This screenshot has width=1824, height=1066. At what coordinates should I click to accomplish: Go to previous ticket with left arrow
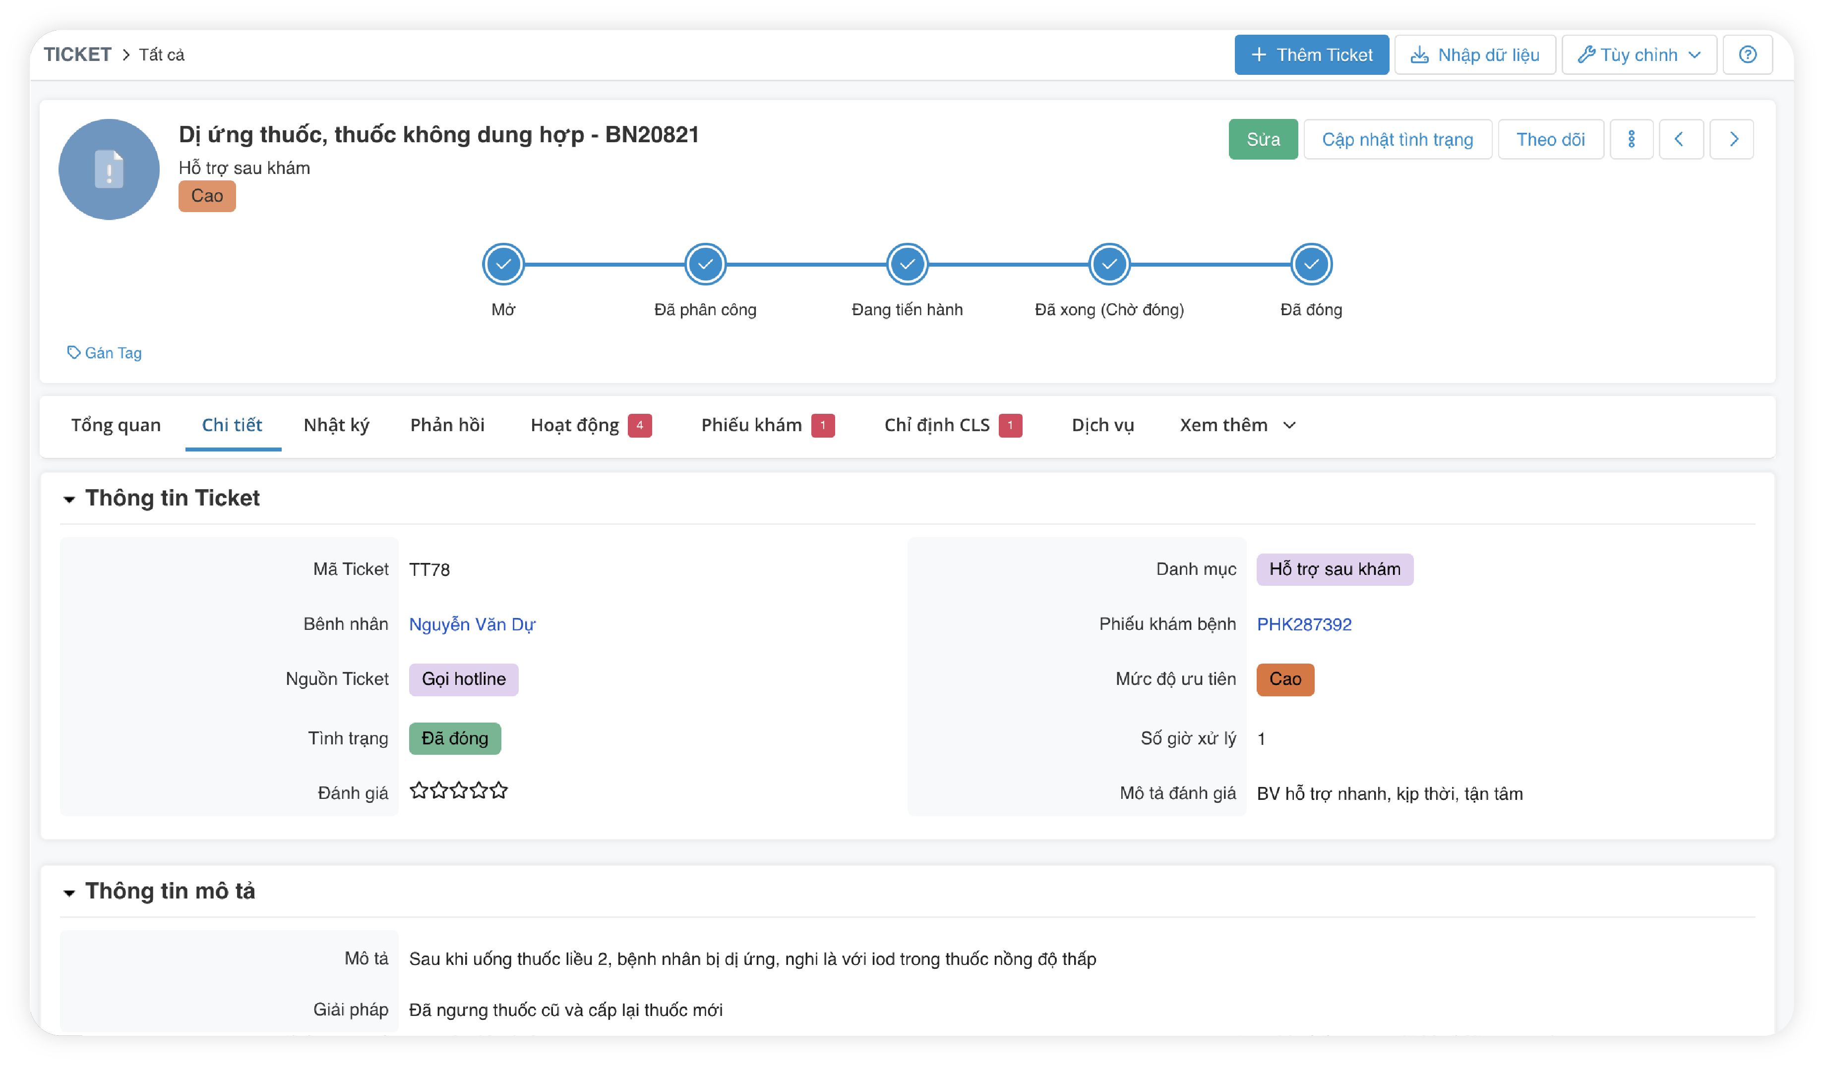pyautogui.click(x=1679, y=139)
